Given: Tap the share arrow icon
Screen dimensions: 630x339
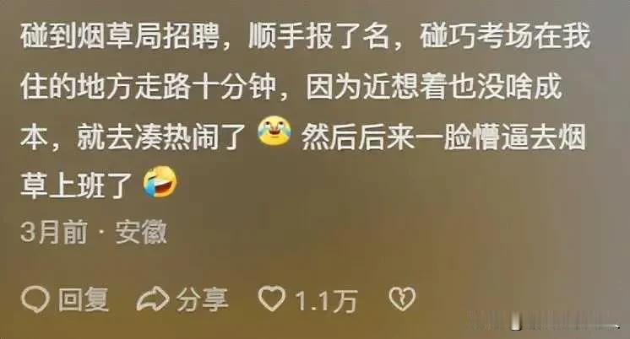Looking at the screenshot, I should [x=153, y=299].
